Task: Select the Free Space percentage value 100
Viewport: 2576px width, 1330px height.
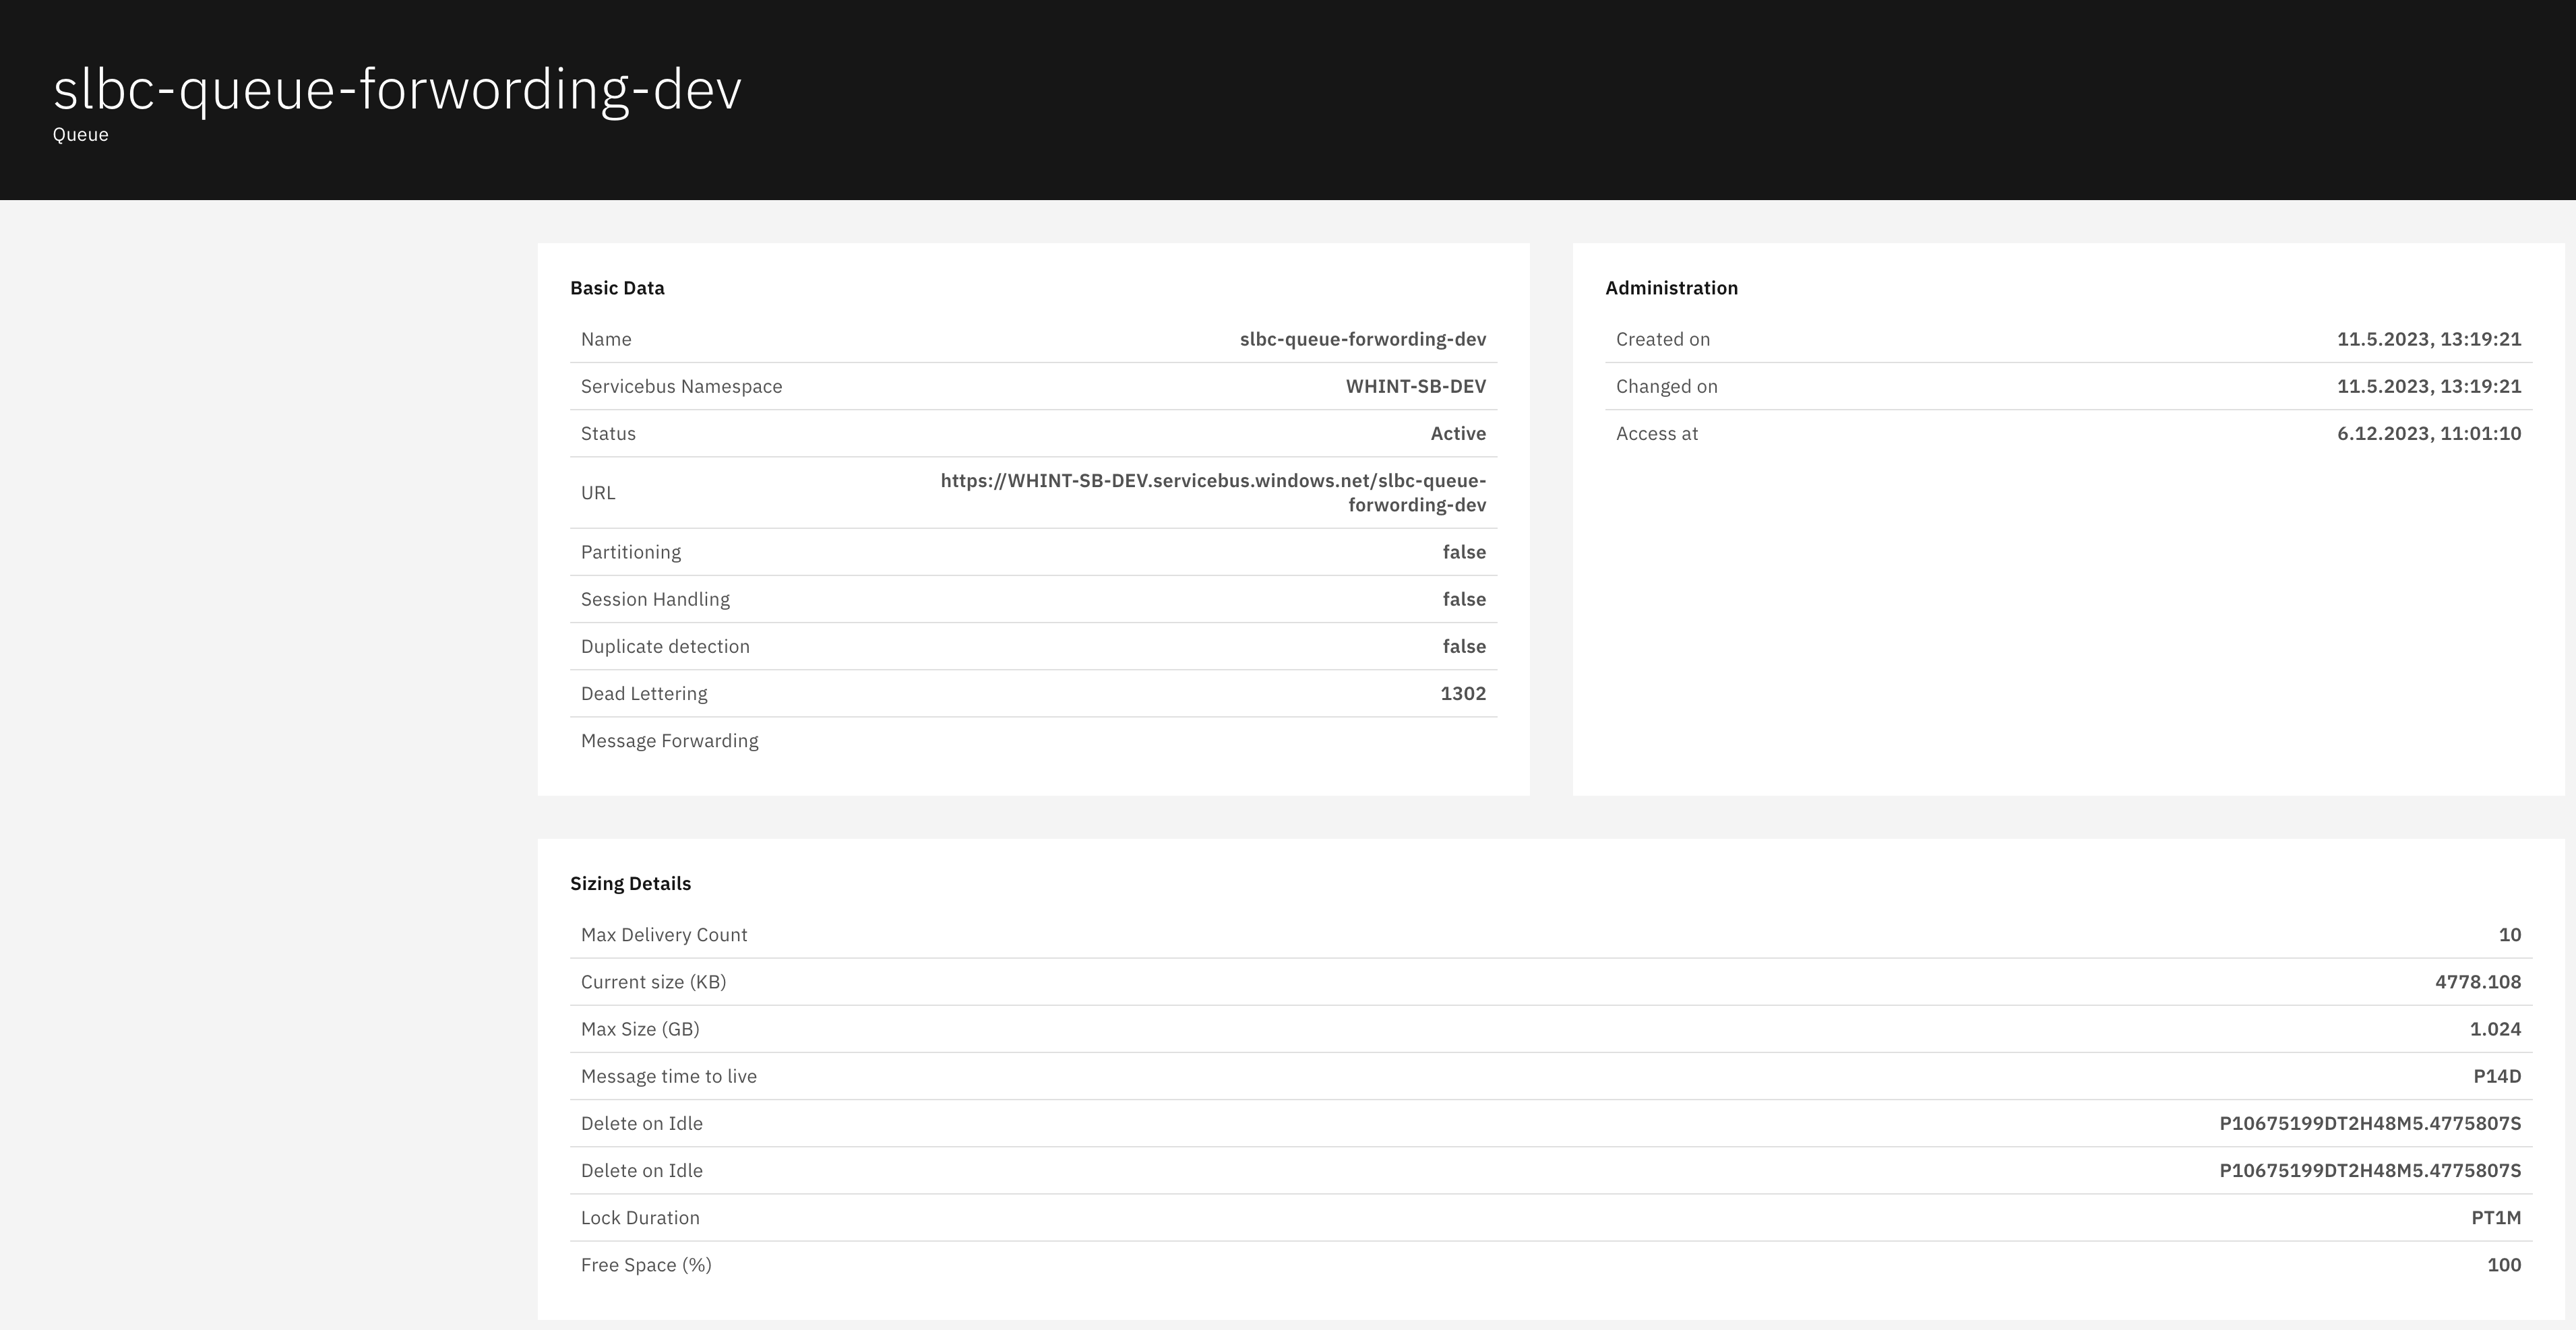Action: tap(2503, 1265)
